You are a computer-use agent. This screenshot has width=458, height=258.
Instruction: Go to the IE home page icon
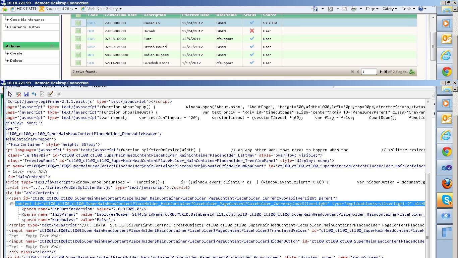(x=316, y=9)
